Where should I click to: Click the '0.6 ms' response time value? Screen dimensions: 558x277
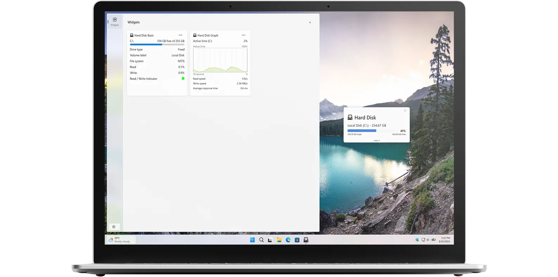point(244,88)
